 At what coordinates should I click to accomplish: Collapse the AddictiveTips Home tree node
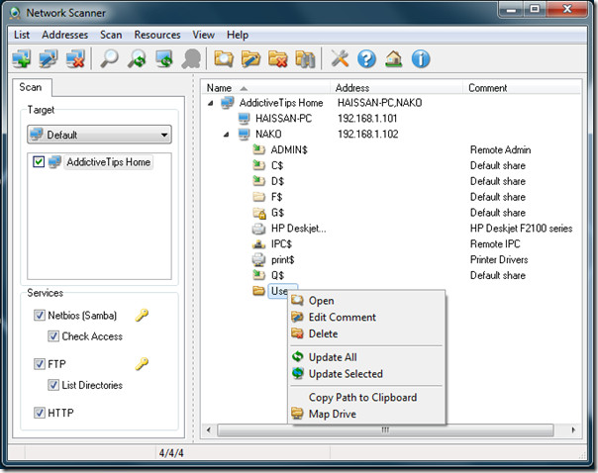[x=210, y=103]
